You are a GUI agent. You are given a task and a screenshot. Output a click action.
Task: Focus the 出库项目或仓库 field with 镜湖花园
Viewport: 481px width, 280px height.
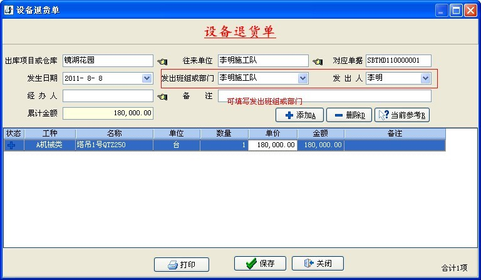click(108, 61)
